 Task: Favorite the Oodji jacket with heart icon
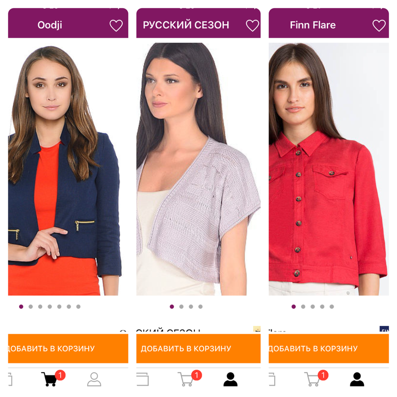[x=116, y=25]
